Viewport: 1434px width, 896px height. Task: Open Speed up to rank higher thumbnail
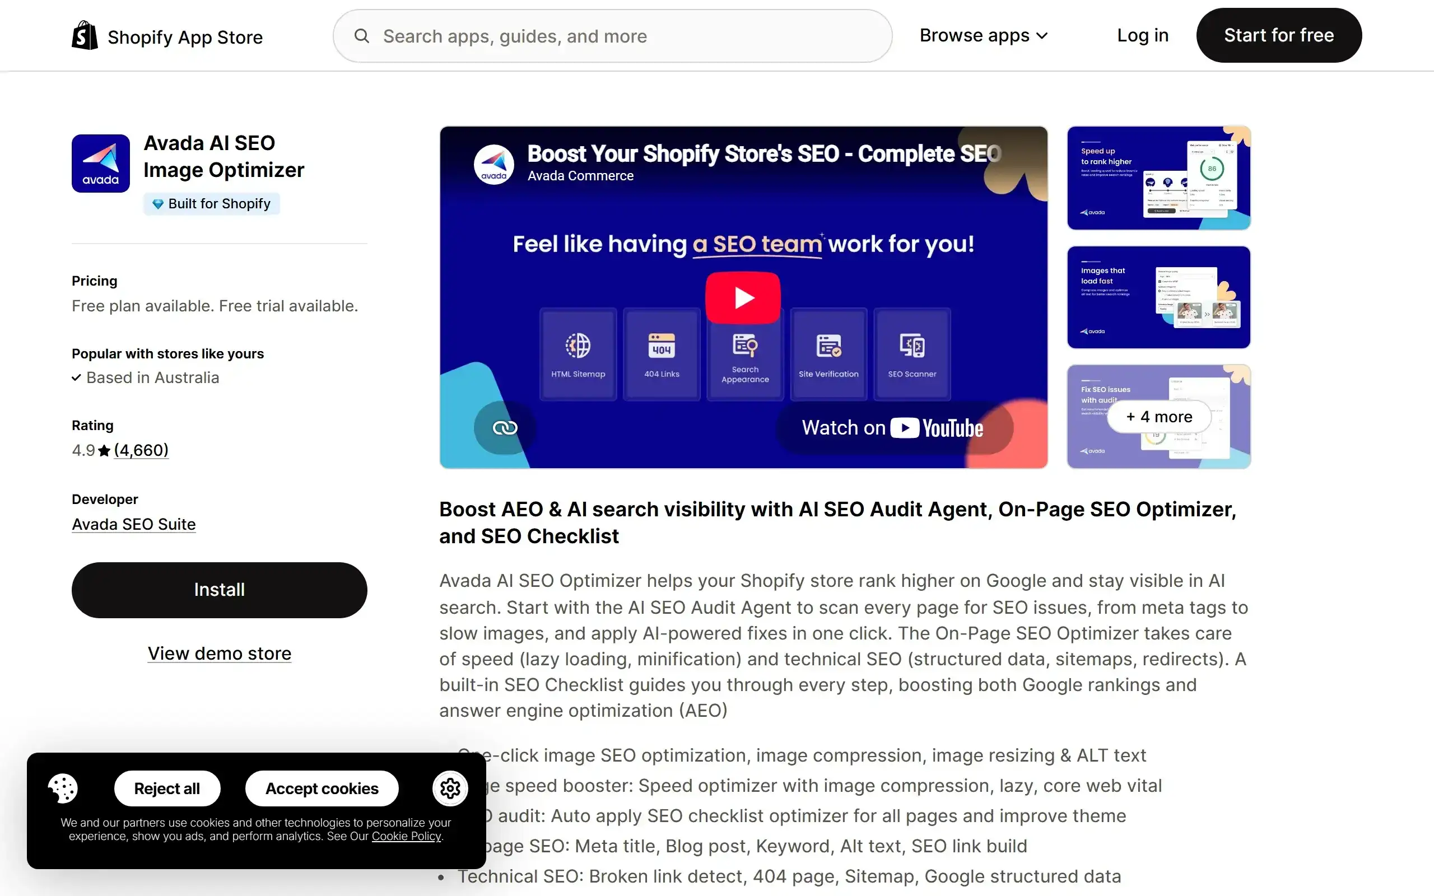1158,178
